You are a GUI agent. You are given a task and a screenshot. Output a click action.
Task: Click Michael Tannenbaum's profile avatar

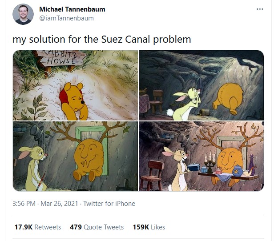[x=23, y=14]
